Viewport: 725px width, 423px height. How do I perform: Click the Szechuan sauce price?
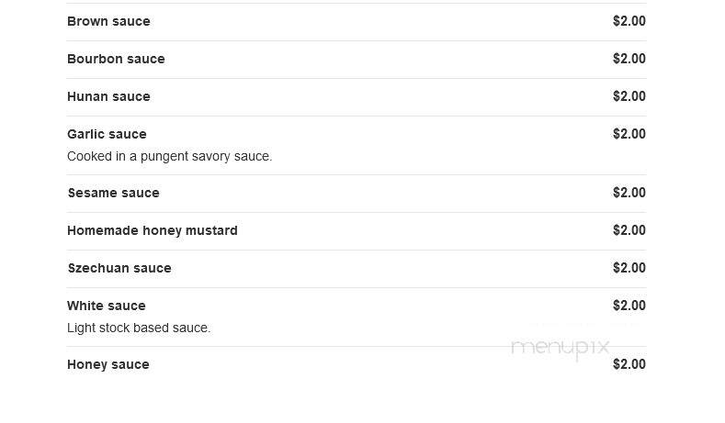click(629, 268)
